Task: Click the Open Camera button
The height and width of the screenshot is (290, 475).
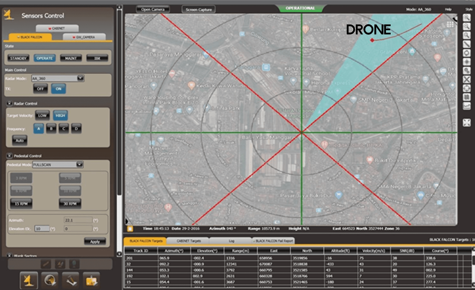Action: 153,9
